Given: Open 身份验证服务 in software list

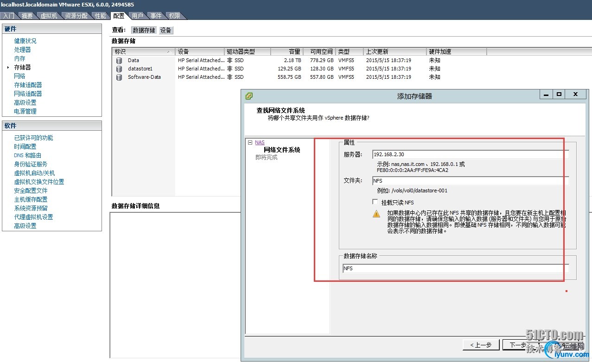Looking at the screenshot, I should pyautogui.click(x=31, y=164).
